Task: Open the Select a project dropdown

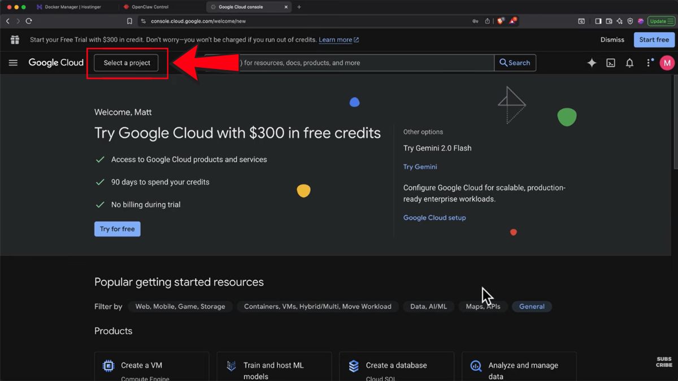Action: coord(127,63)
